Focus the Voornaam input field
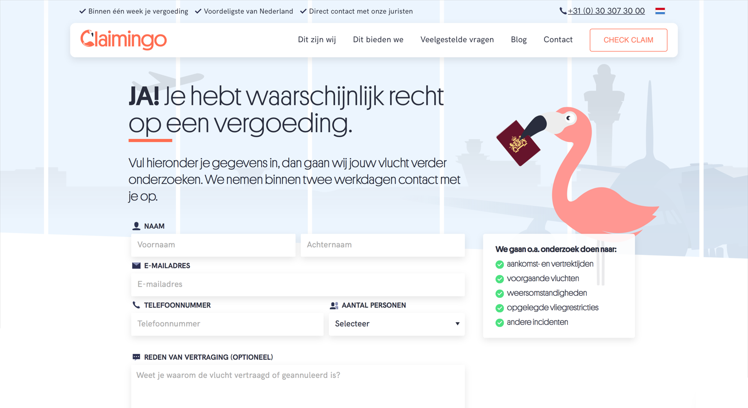 (x=213, y=245)
